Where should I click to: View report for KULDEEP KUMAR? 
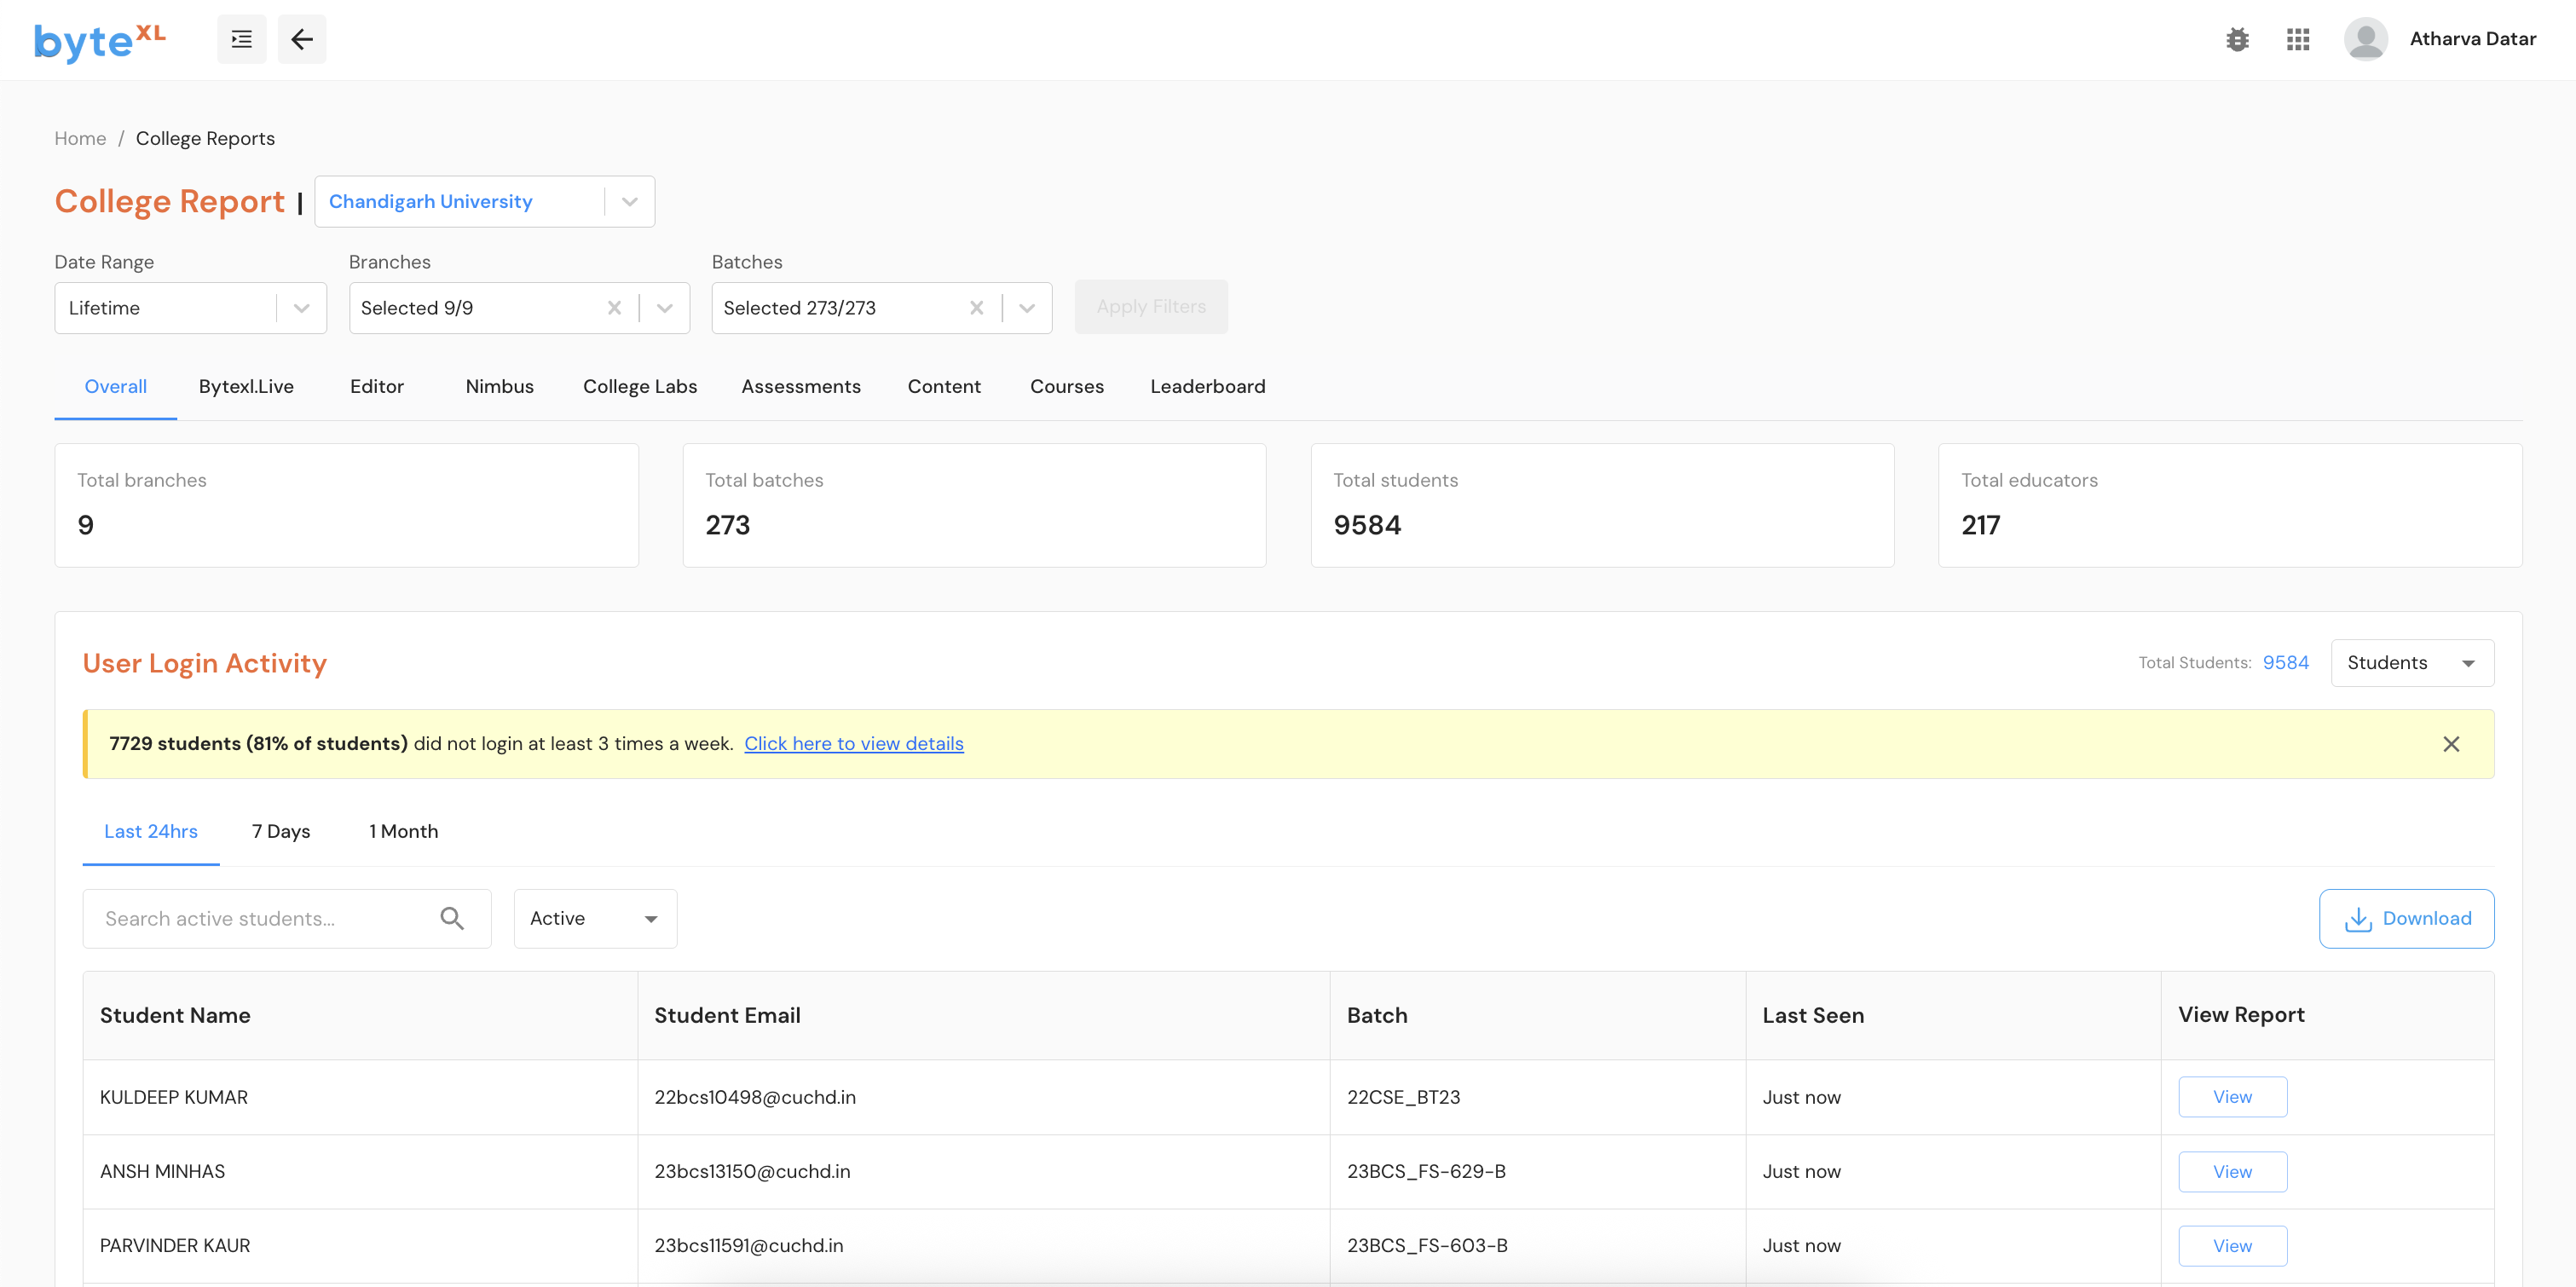pyautogui.click(x=2231, y=1097)
